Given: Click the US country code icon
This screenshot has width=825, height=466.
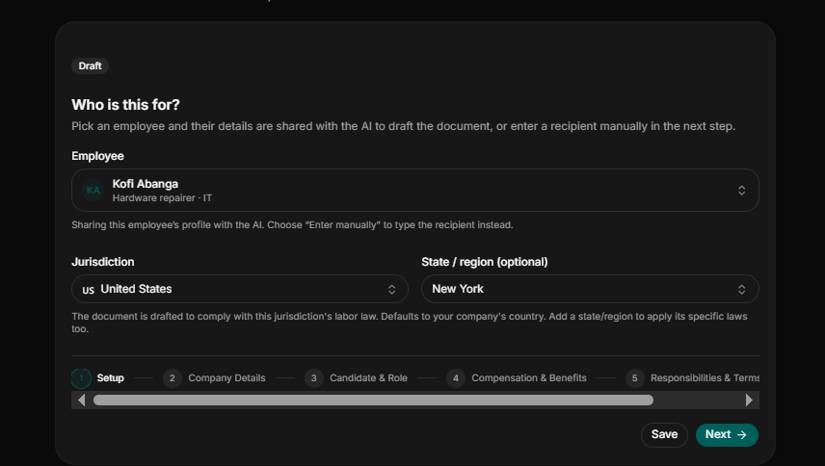Looking at the screenshot, I should coord(89,290).
